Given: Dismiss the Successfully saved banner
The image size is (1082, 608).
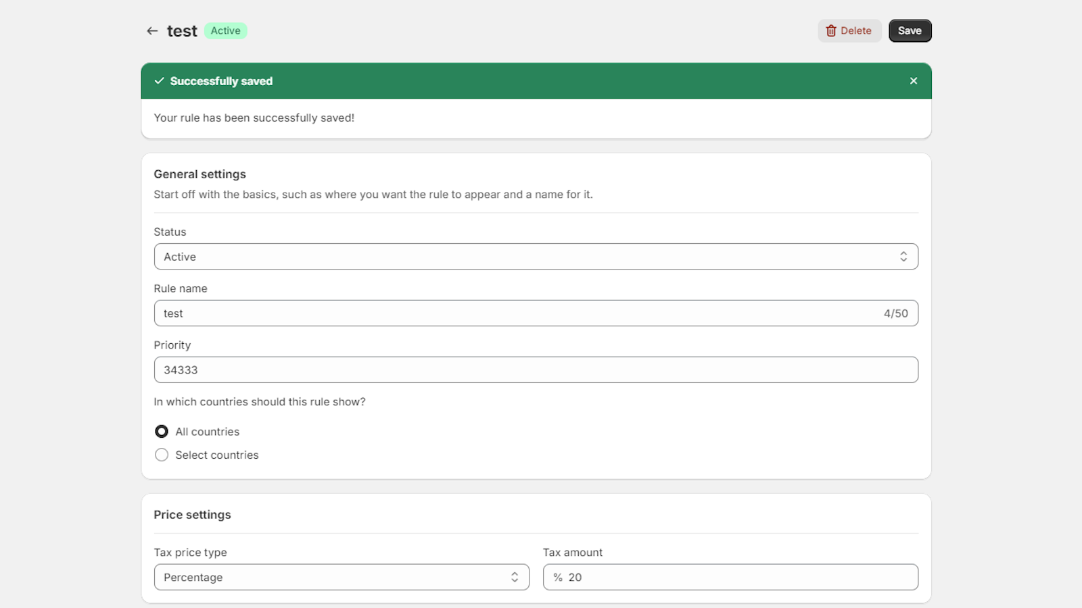Looking at the screenshot, I should 914,81.
